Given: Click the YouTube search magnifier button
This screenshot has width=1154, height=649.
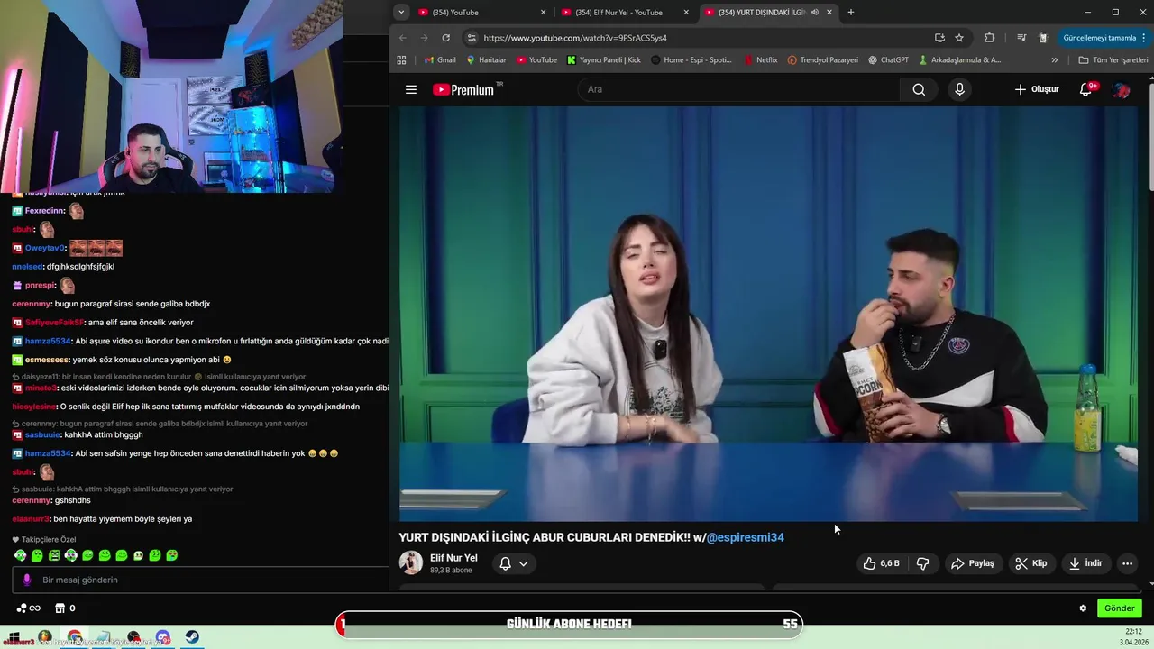Looking at the screenshot, I should pyautogui.click(x=919, y=89).
